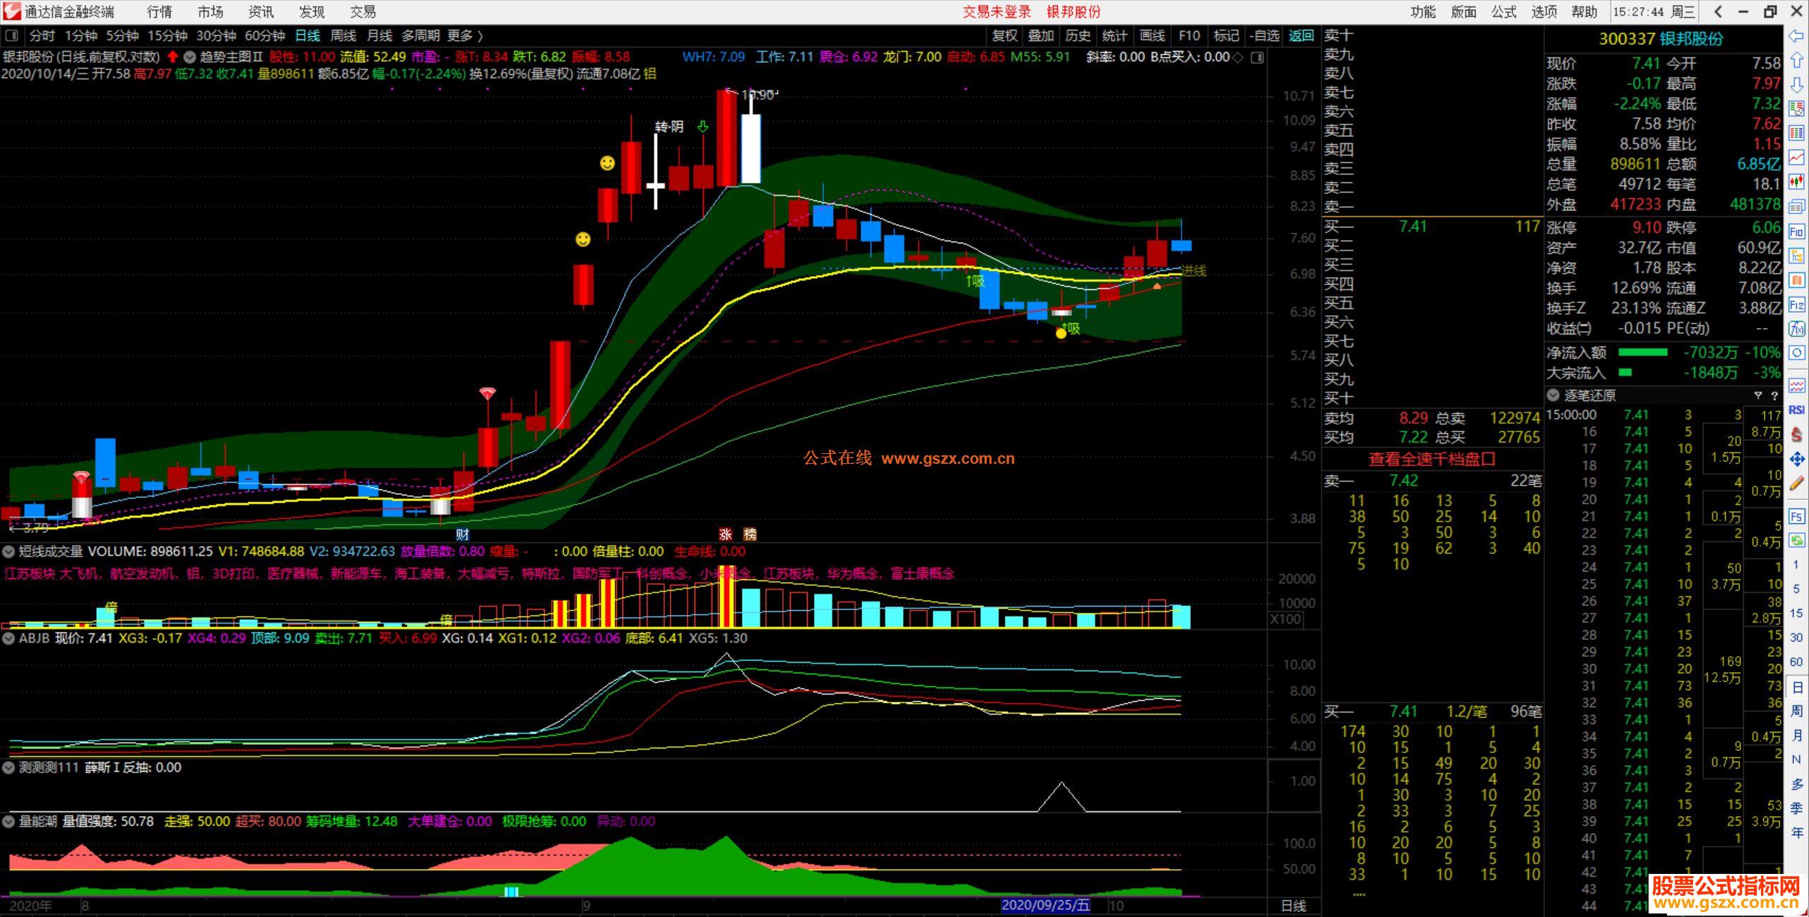This screenshot has height=917, width=1809.
Task: Open the 公式 menu
Action: tap(1504, 12)
